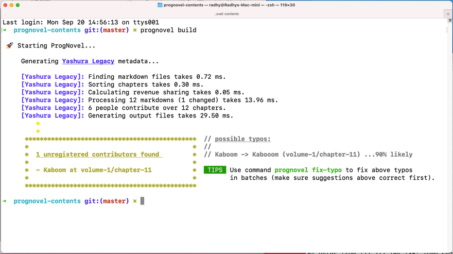
Task: Open a new terminal tab with plus button
Action: click(x=447, y=14)
